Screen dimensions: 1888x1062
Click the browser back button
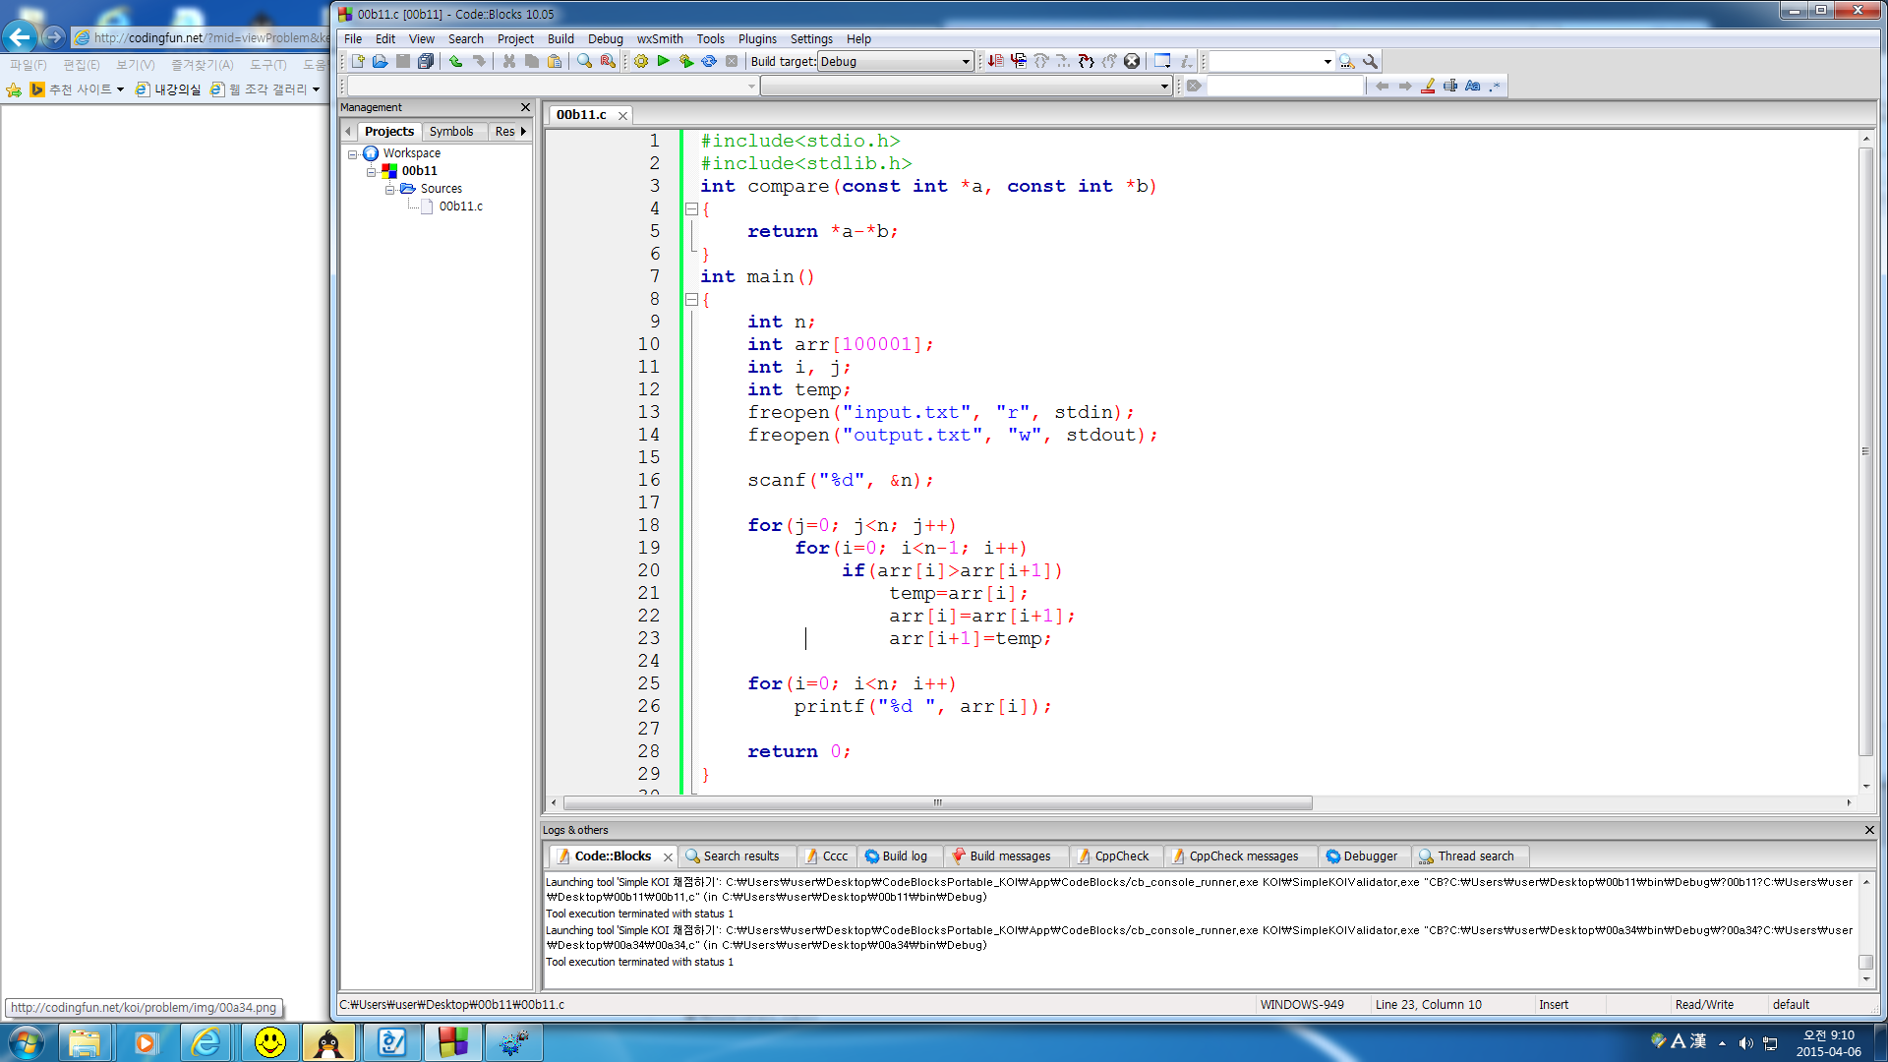point(20,37)
